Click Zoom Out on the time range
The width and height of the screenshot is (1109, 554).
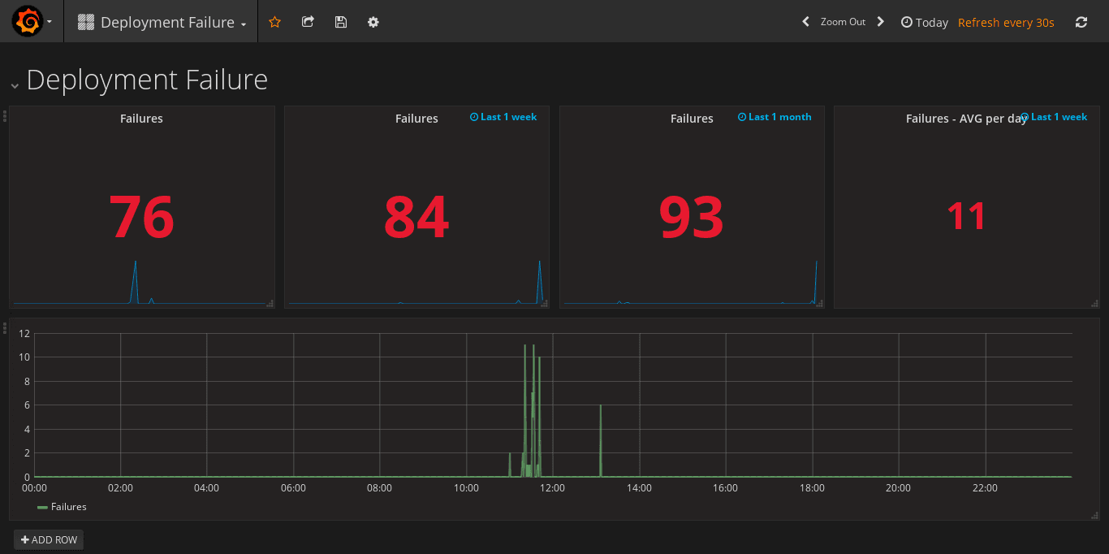coord(844,22)
